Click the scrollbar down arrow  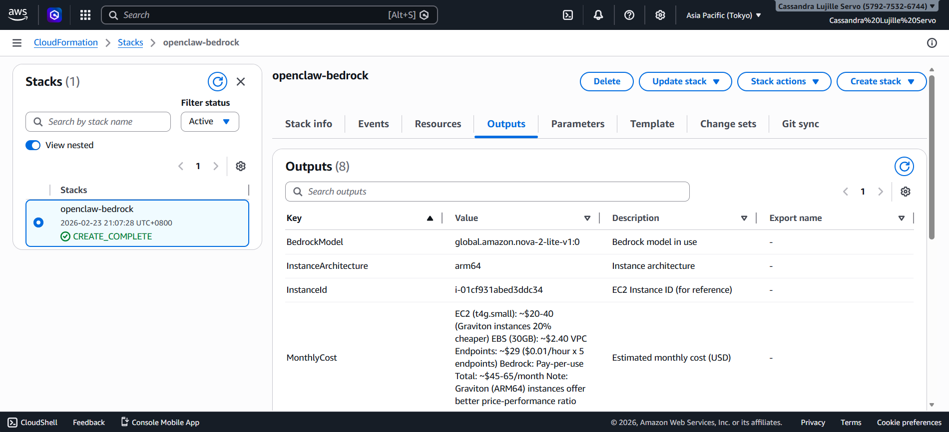coord(932,405)
